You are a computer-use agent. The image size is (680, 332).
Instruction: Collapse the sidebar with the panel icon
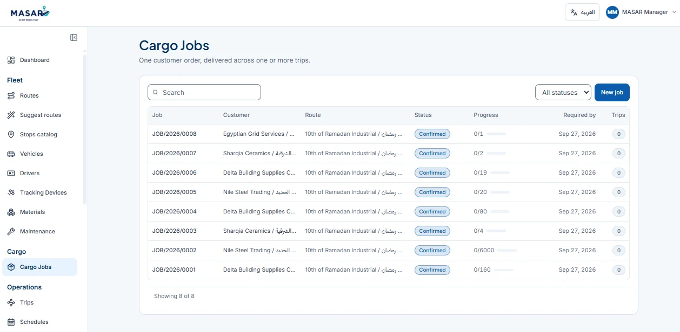point(74,38)
